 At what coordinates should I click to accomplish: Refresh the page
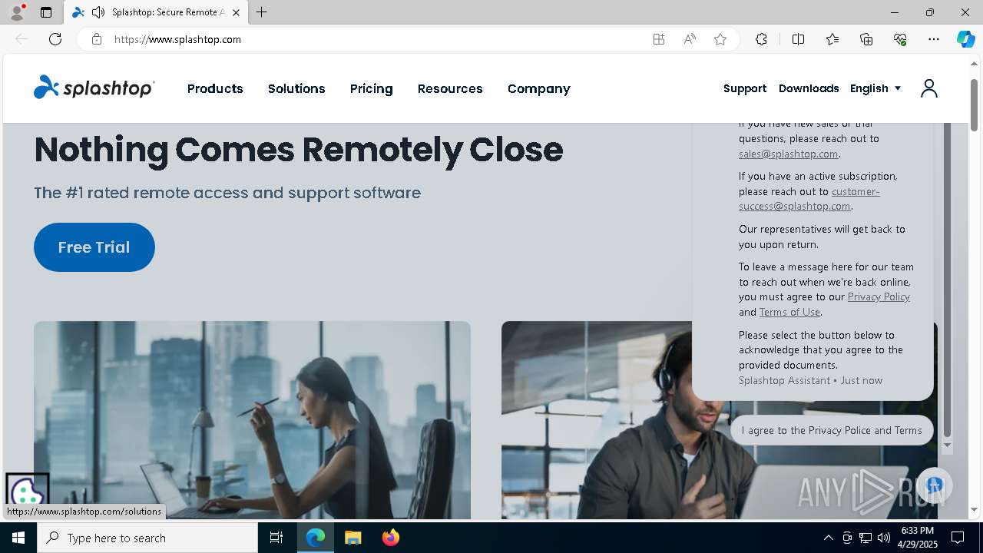click(55, 39)
